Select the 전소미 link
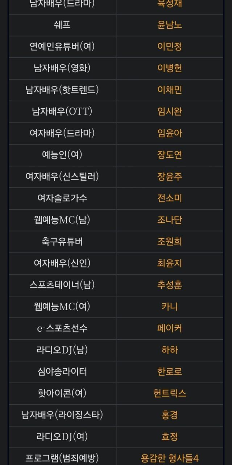The image size is (232, 465). pyautogui.click(x=170, y=198)
